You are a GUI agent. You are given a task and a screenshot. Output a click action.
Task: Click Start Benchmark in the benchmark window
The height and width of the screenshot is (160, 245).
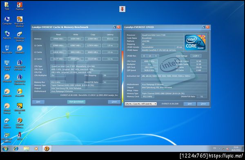[x=76, y=102]
